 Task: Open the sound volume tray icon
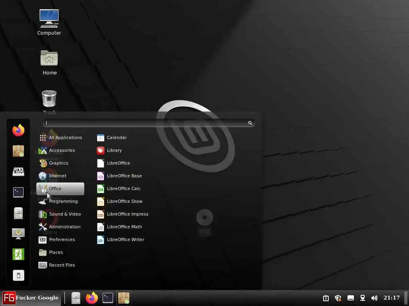pyautogui.click(x=374, y=298)
